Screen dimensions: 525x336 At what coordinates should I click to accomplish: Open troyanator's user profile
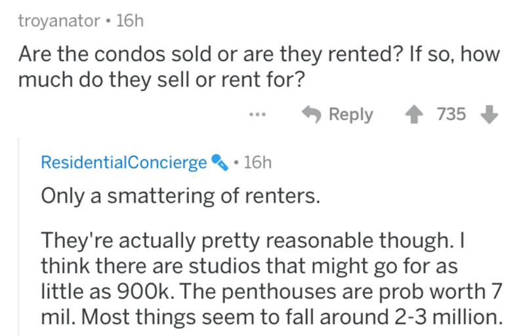[x=56, y=20]
